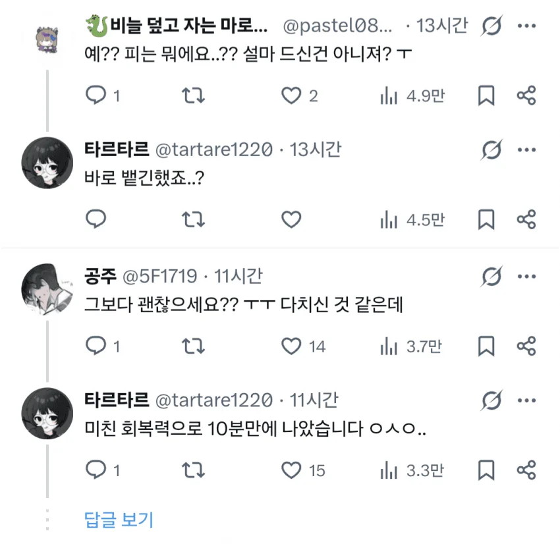The width and height of the screenshot is (560, 544).
Task: Reply to the '미친 회복력으로' tweet
Action: point(103,470)
